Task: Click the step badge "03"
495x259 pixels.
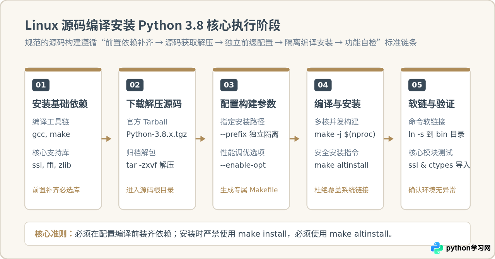Action: click(x=229, y=85)
